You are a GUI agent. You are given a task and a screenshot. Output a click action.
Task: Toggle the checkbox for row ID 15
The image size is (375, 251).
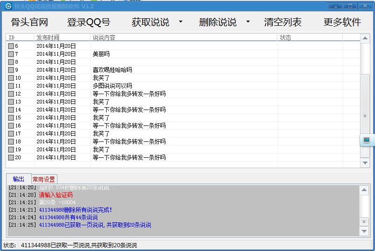point(11,118)
